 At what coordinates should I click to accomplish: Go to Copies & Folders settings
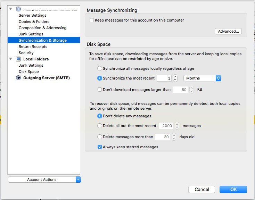[34, 22]
